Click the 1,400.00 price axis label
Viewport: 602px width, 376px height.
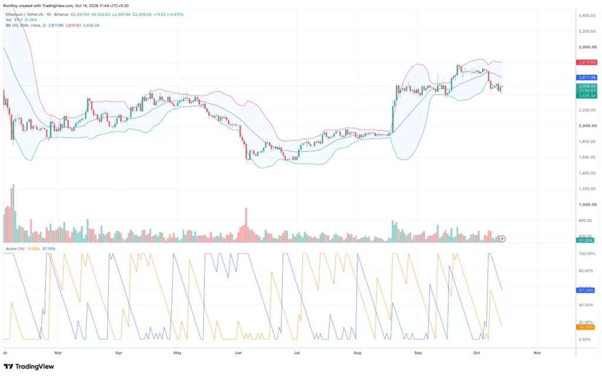pyautogui.click(x=587, y=174)
